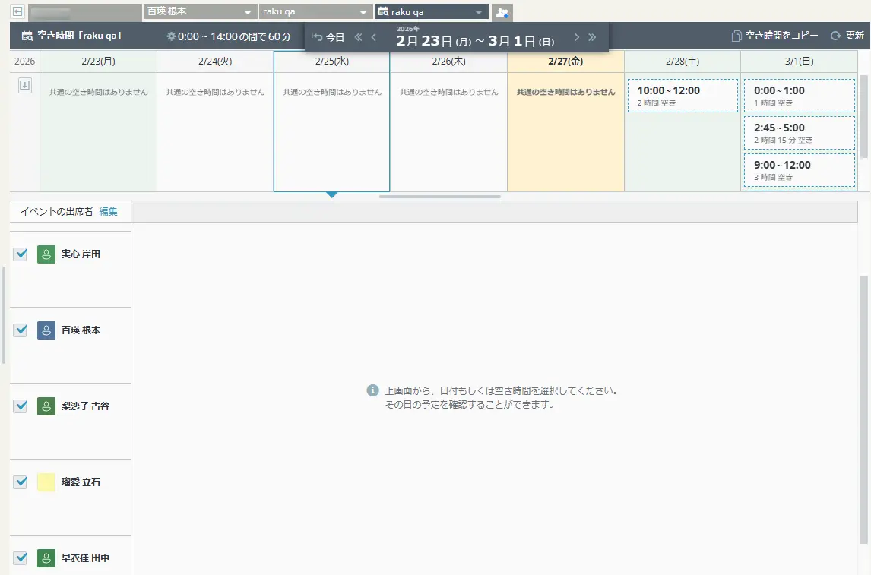
Task: Select the 3/1(日) column header
Action: (799, 61)
